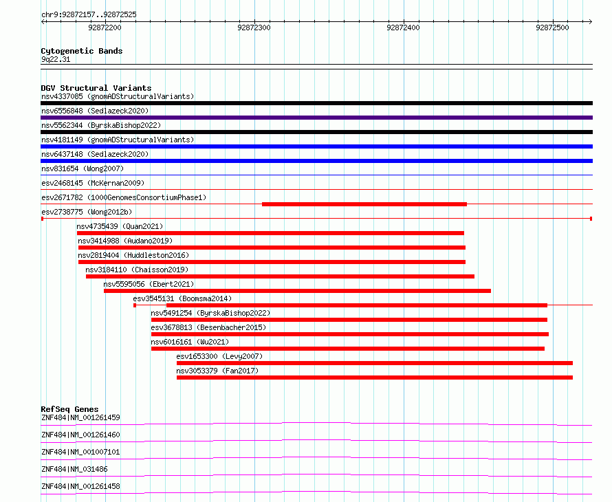Open variant esv3678813 (Besenbacher2015)

coord(208,327)
